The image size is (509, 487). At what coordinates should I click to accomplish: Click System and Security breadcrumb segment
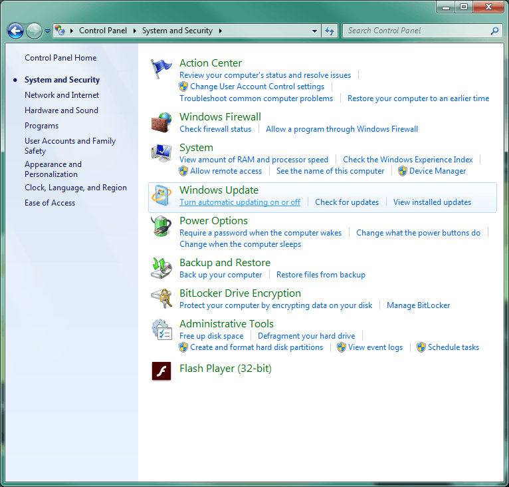click(x=177, y=31)
